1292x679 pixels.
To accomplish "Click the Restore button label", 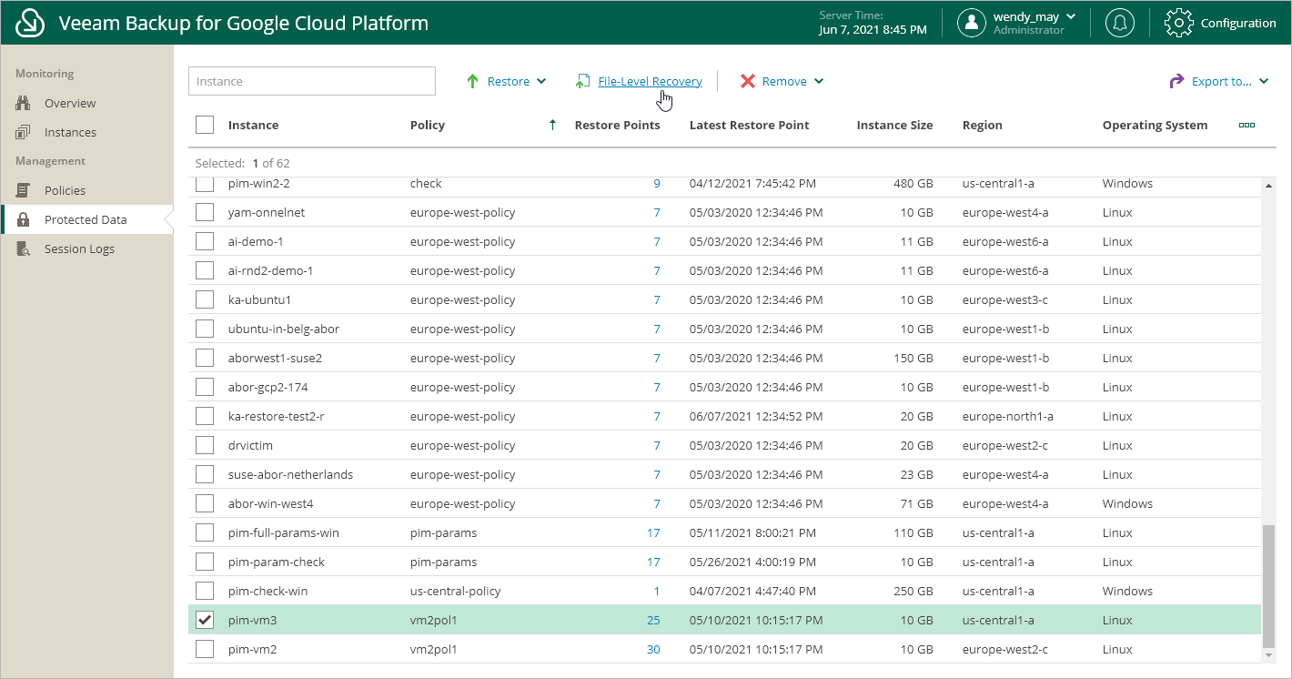I will click(509, 81).
